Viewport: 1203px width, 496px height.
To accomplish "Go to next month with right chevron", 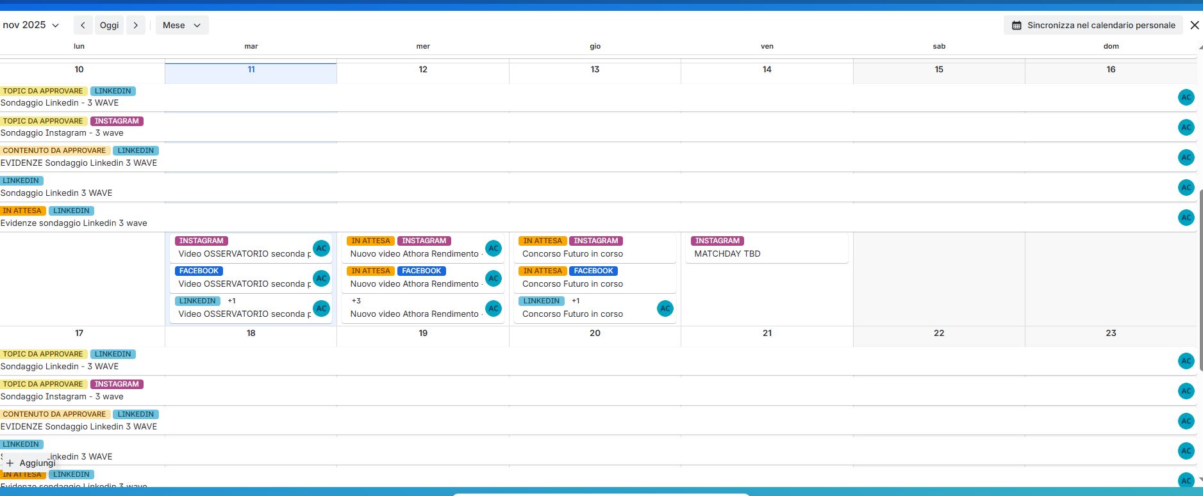I will (135, 25).
